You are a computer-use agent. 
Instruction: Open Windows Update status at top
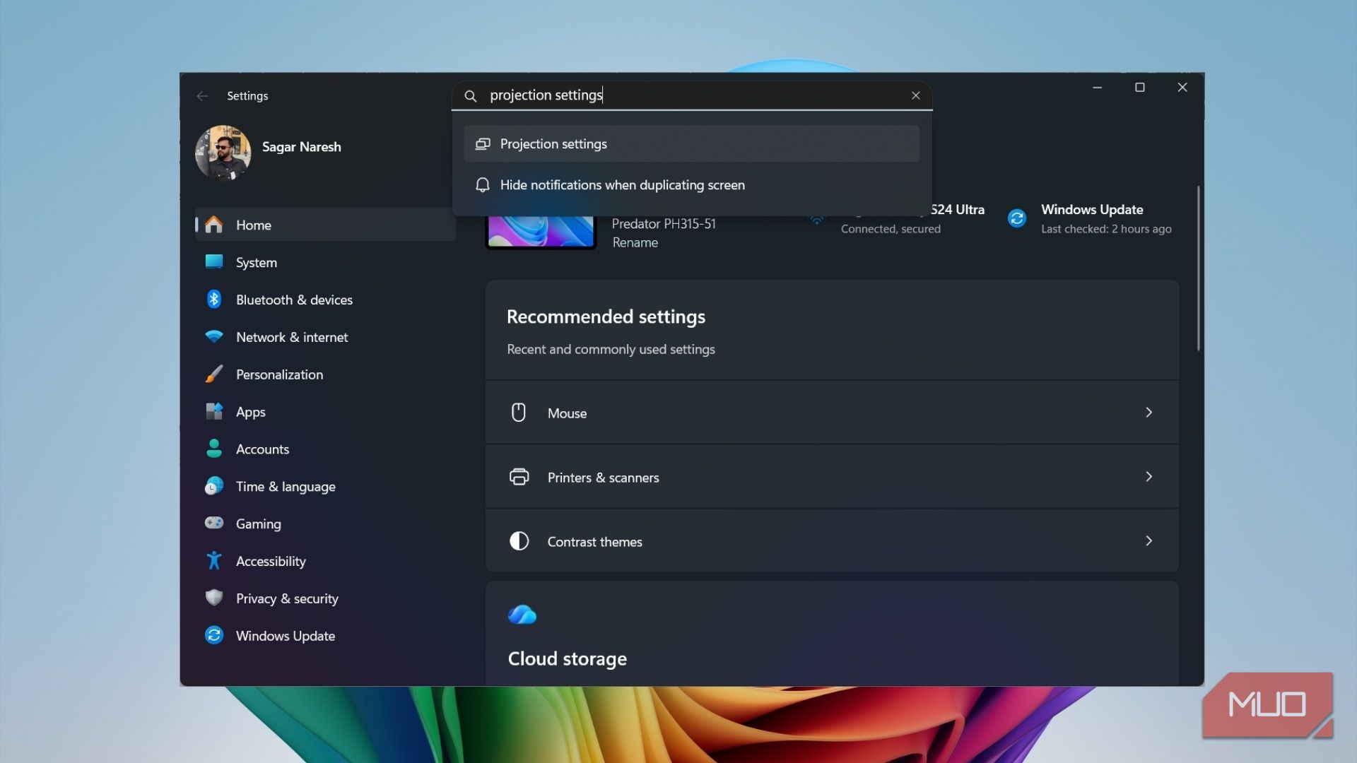tap(1091, 218)
